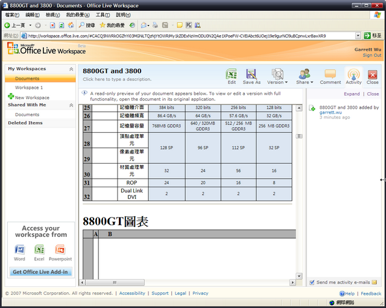386x308 pixels.
Task: Open the 檢視(V) menu
Action: [x=52, y=15]
